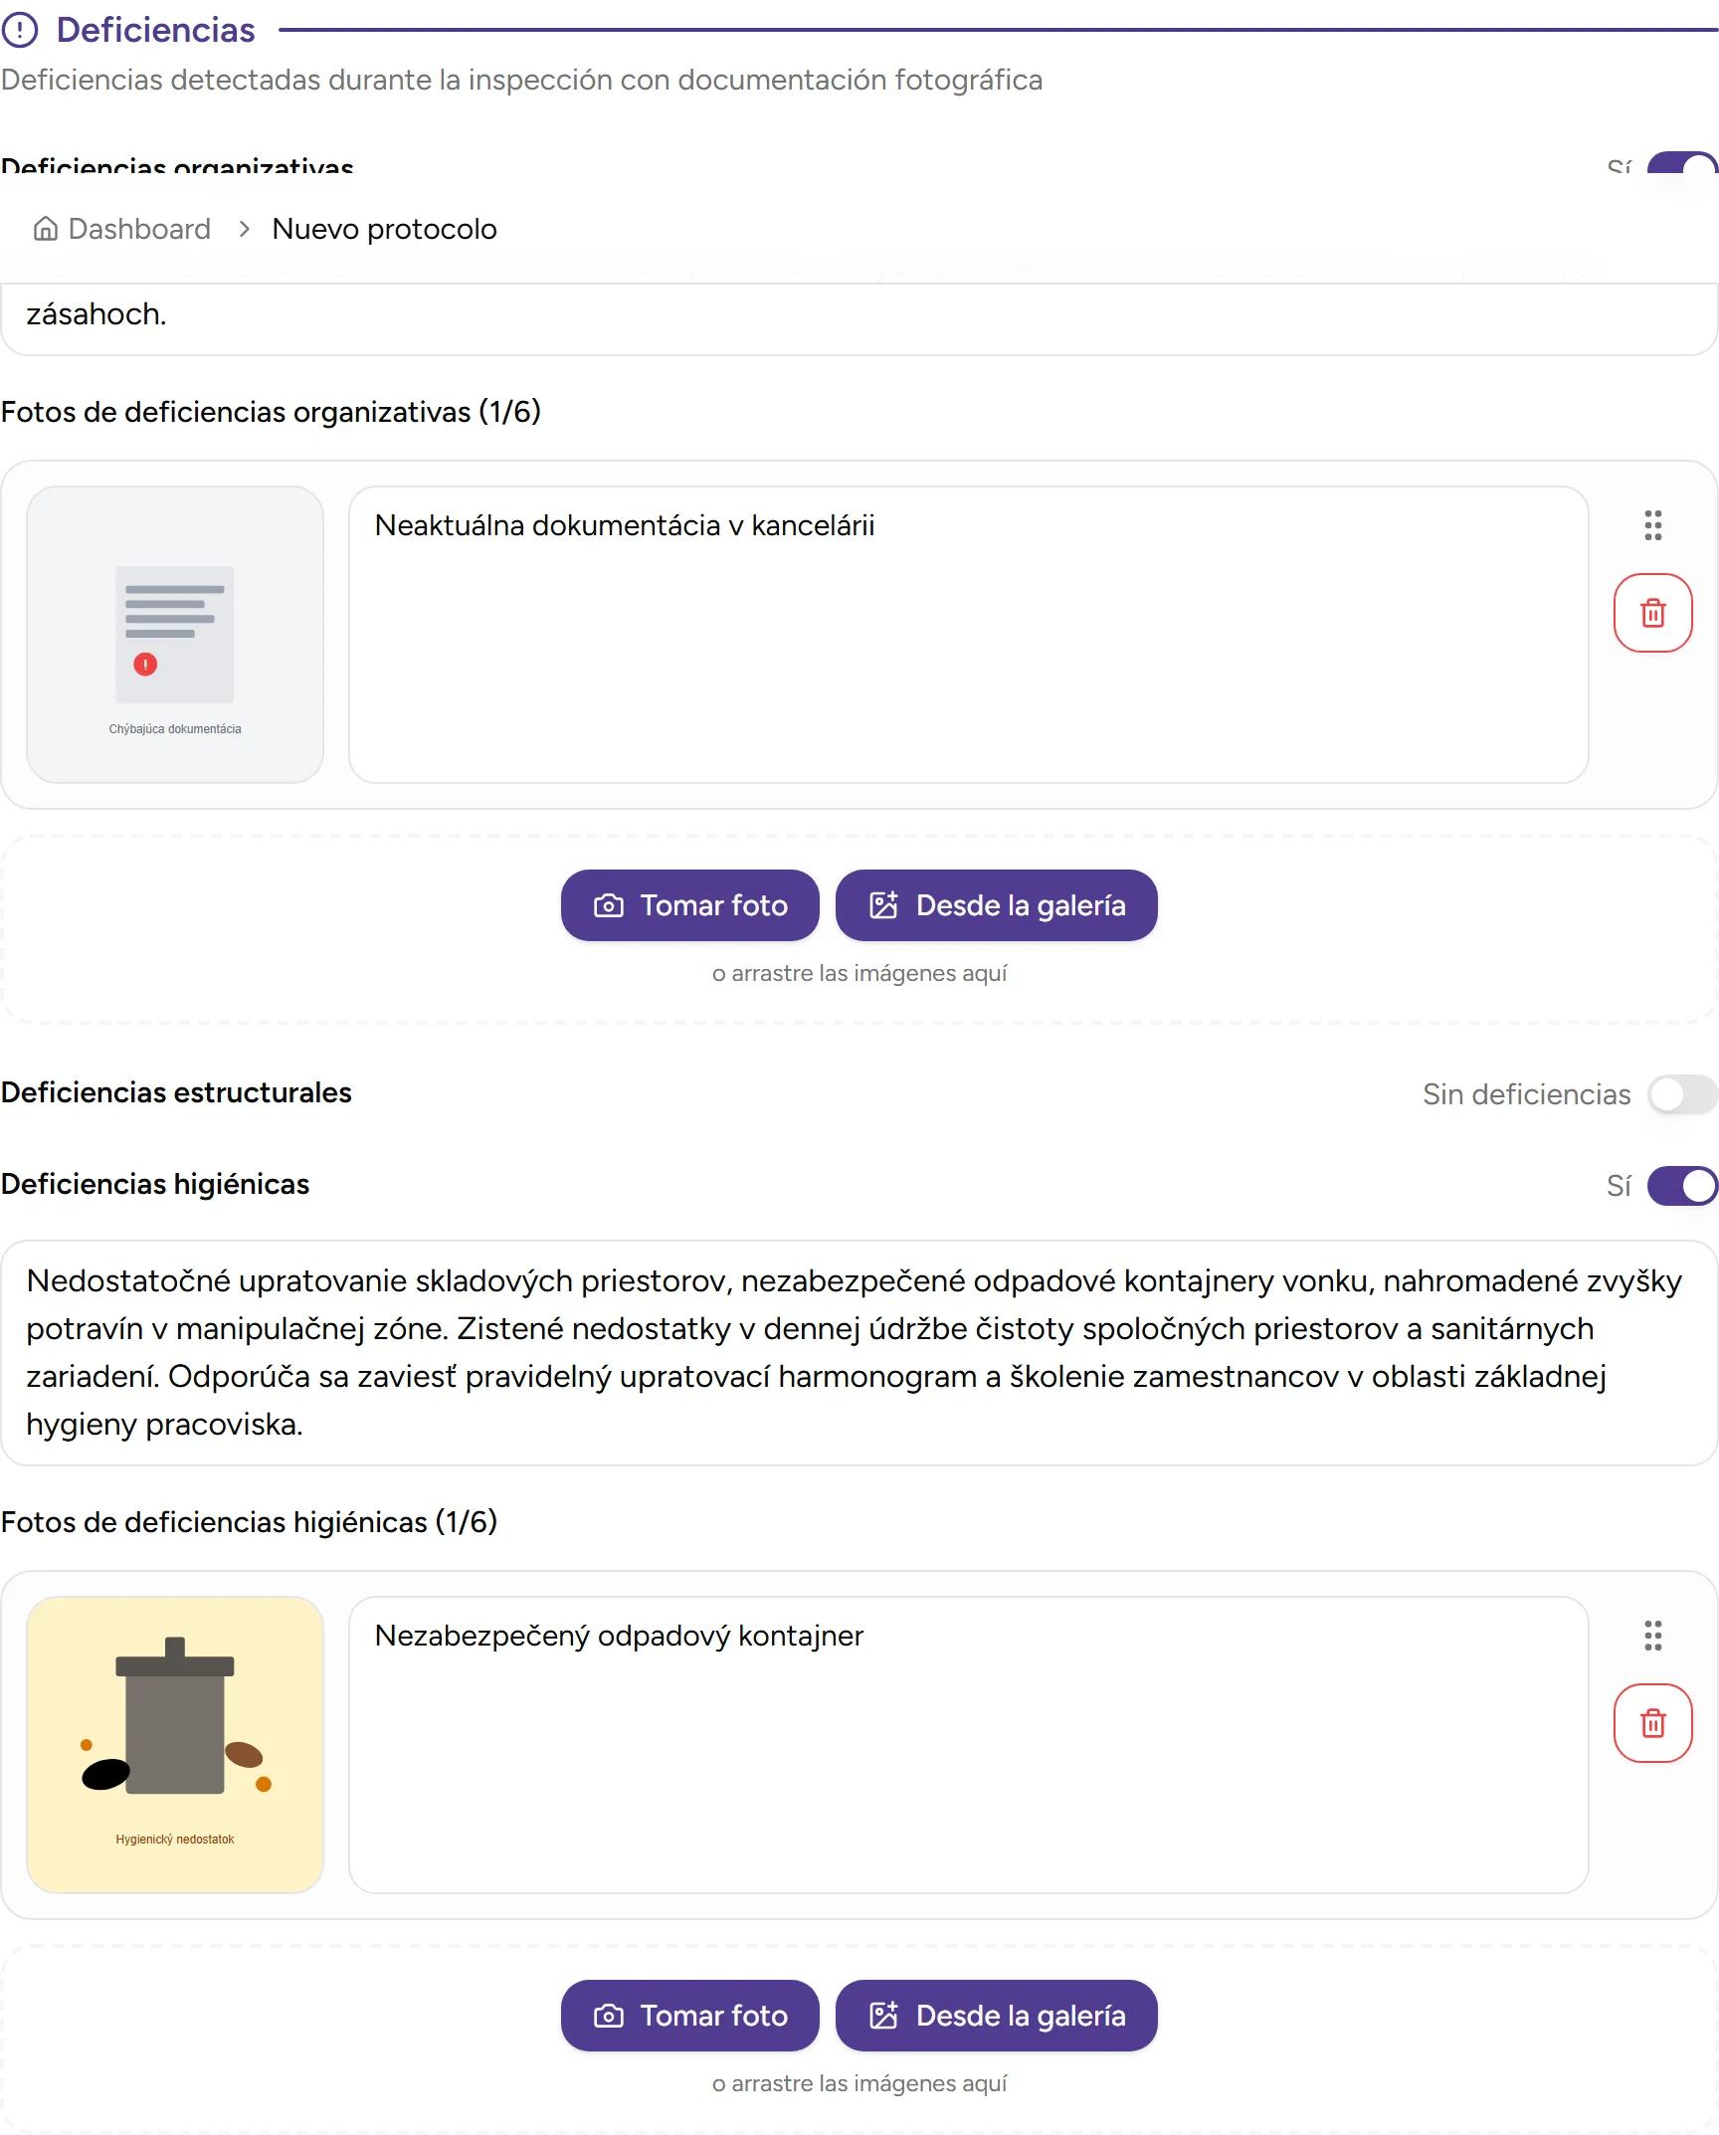The width and height of the screenshot is (1719, 2135).
Task: Click drag handle of organizational deficiency photo
Action: pyautogui.click(x=1652, y=525)
